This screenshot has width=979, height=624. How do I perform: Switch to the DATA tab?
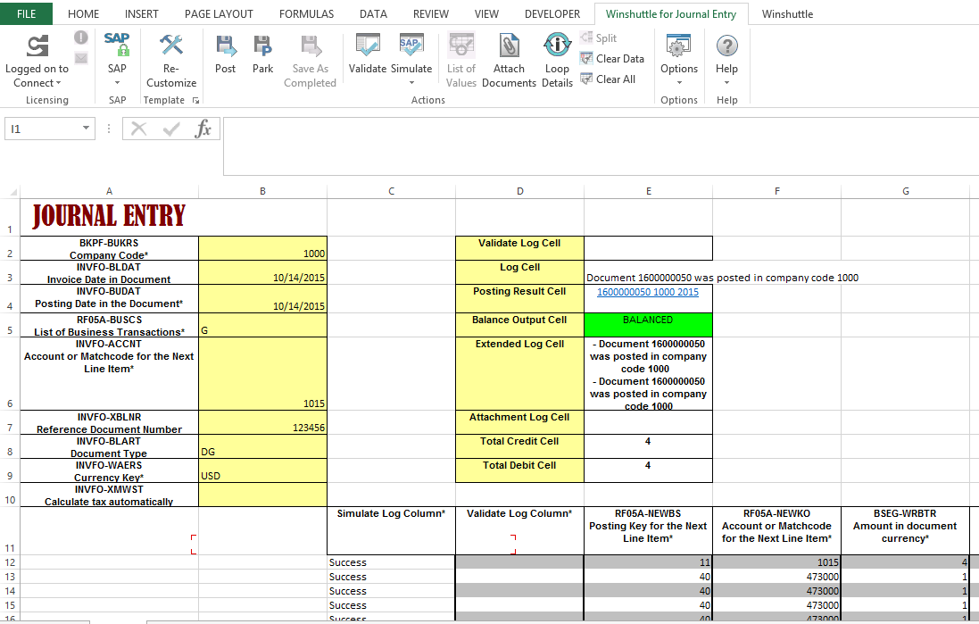pos(373,13)
